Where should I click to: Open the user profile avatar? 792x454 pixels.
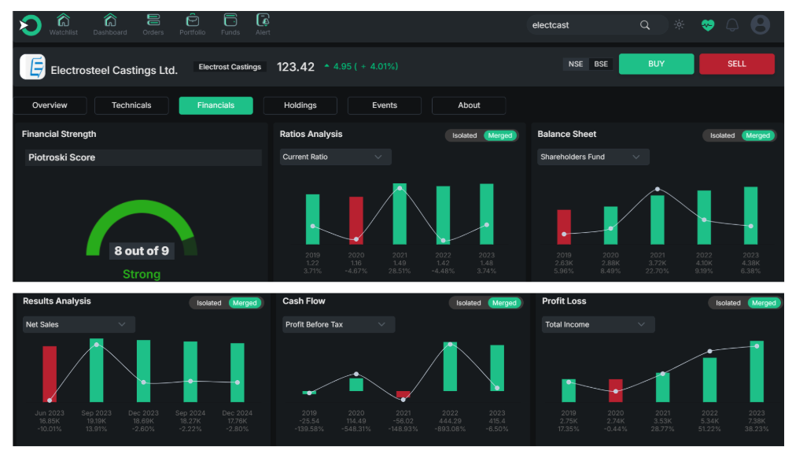click(x=761, y=24)
